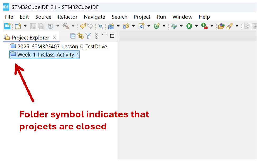Open the dropdown beside the hammer icon
This screenshot has height=162, width=258.
click(x=73, y=26)
